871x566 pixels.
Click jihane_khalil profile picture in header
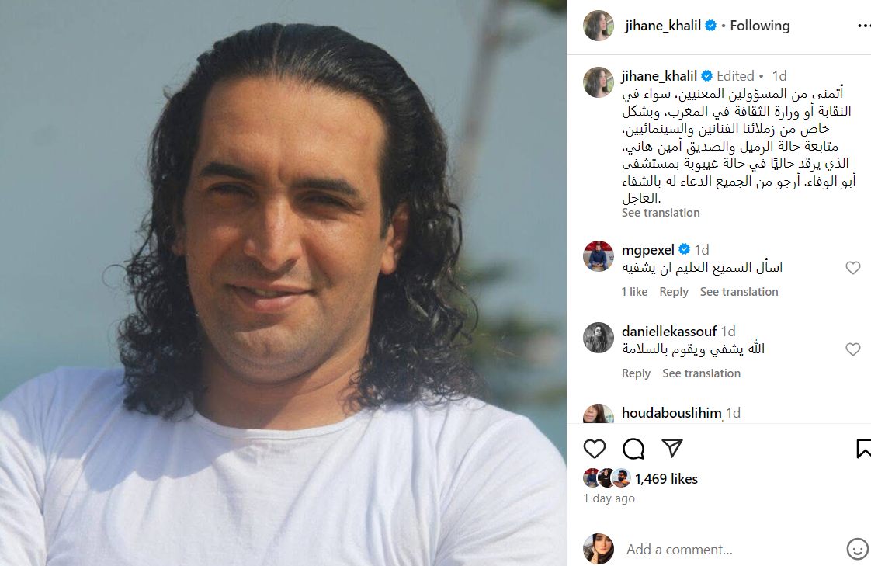point(599,26)
